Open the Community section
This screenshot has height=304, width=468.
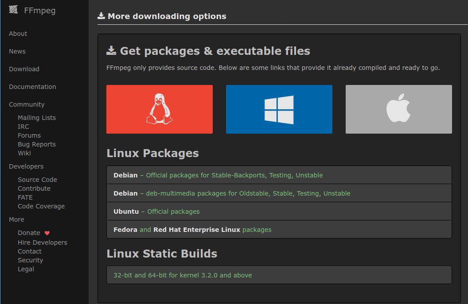[x=27, y=104]
